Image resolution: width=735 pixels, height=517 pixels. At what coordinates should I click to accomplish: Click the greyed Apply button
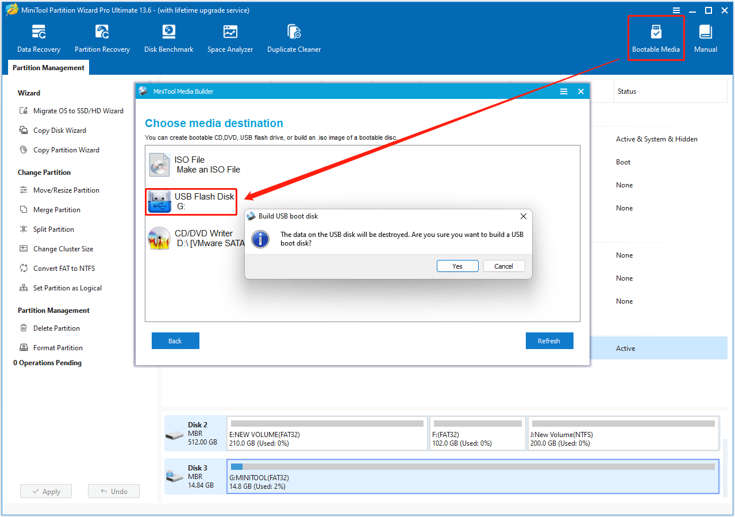[x=46, y=492]
